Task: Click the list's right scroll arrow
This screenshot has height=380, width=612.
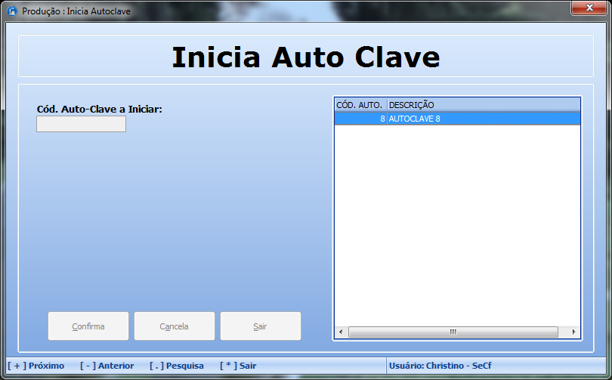Action: 573,332
